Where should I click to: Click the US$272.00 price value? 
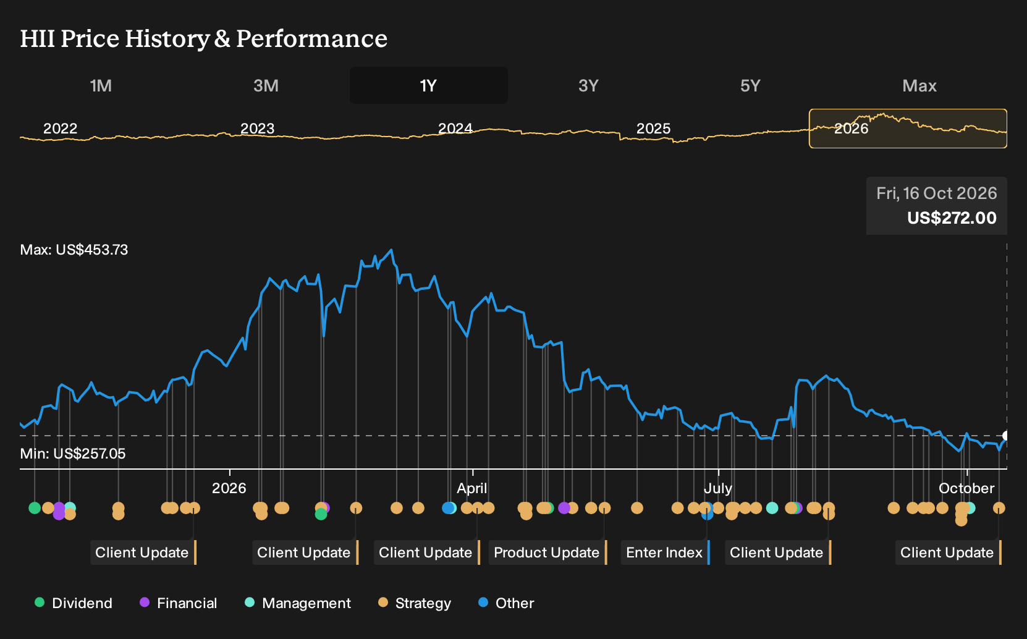tap(952, 218)
